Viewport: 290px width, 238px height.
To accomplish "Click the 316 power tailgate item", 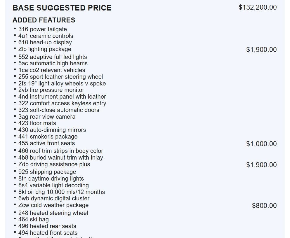I will 42,29.
